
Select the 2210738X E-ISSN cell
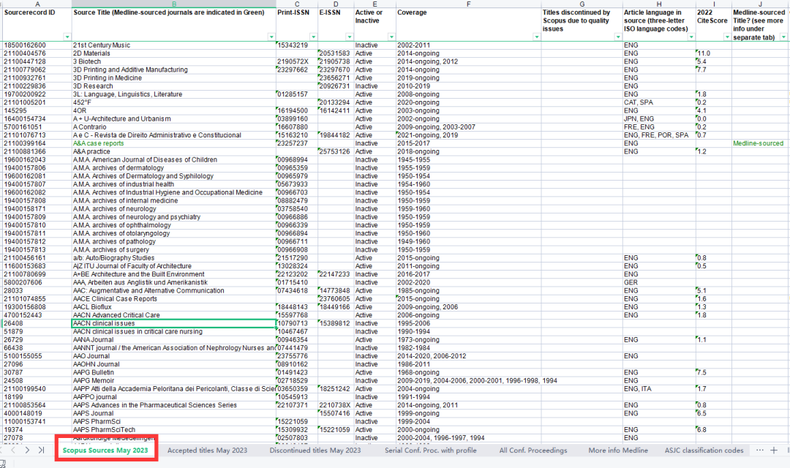336,405
